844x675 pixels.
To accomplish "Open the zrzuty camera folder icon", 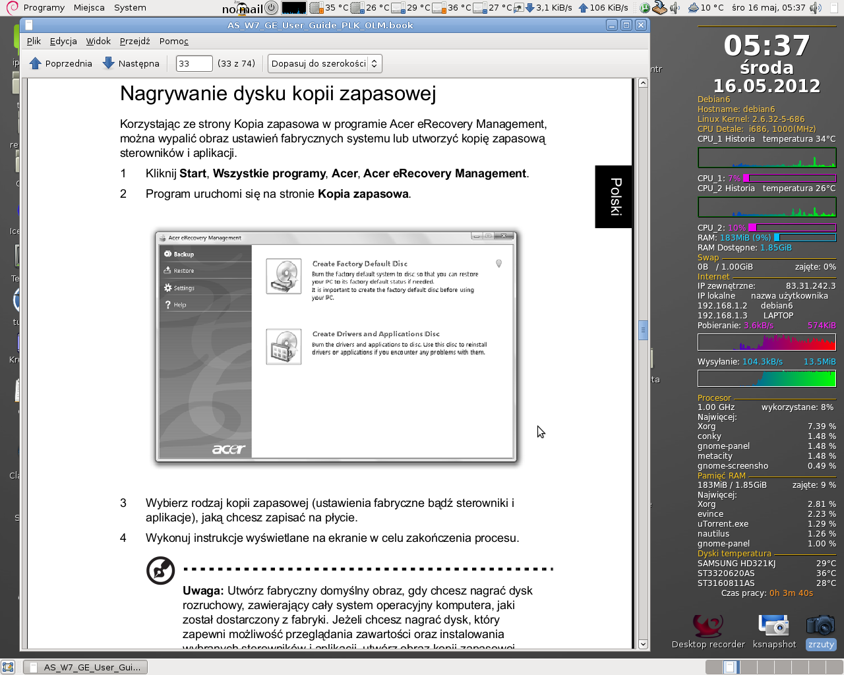I will pyautogui.click(x=821, y=631).
